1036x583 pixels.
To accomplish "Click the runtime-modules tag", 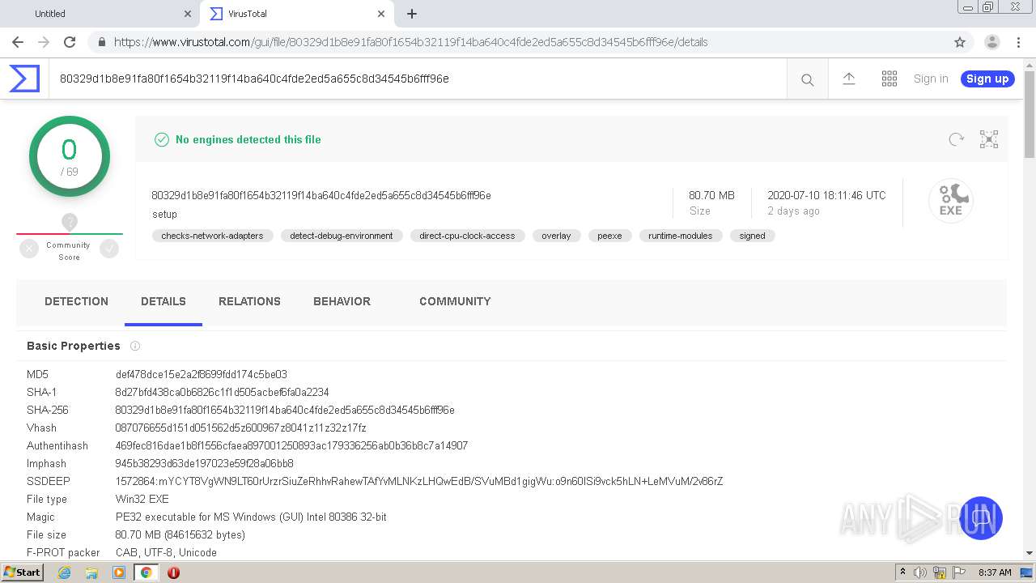I will [681, 236].
